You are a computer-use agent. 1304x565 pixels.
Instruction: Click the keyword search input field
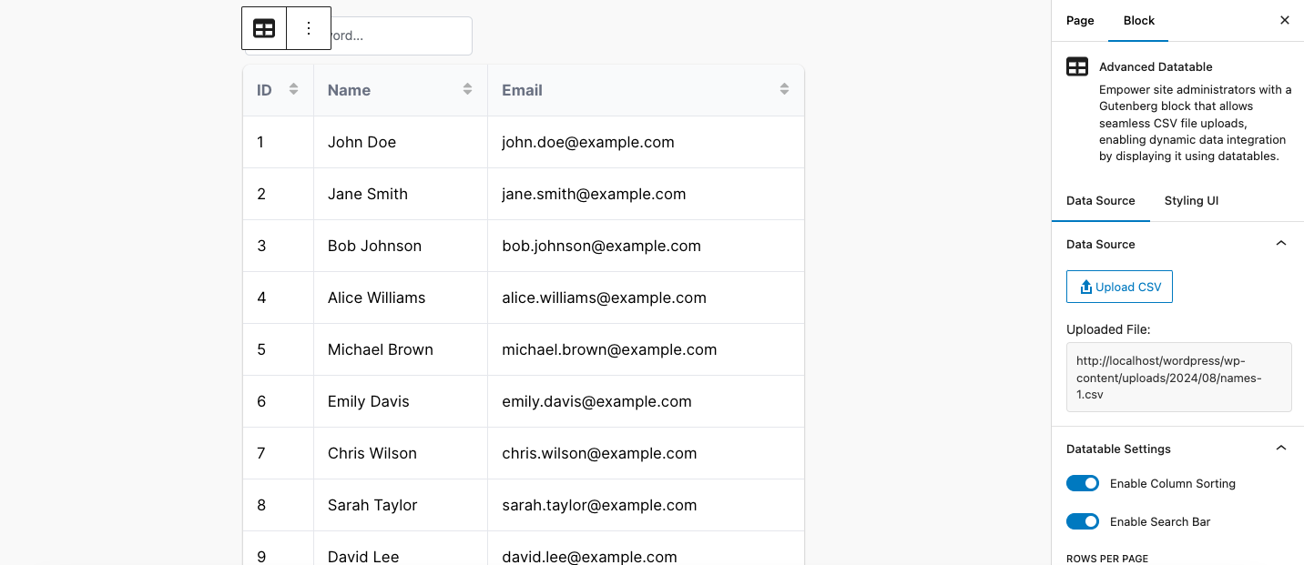[x=401, y=35]
